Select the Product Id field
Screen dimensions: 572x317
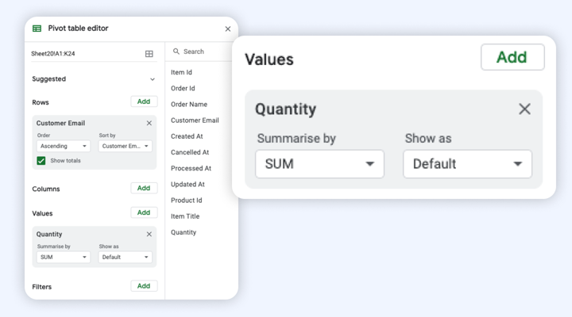click(187, 201)
